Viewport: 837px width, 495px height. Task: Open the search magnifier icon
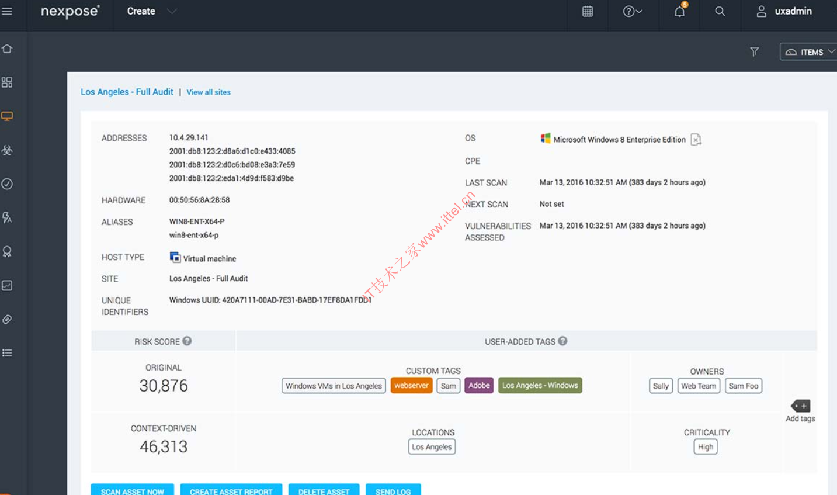720,12
